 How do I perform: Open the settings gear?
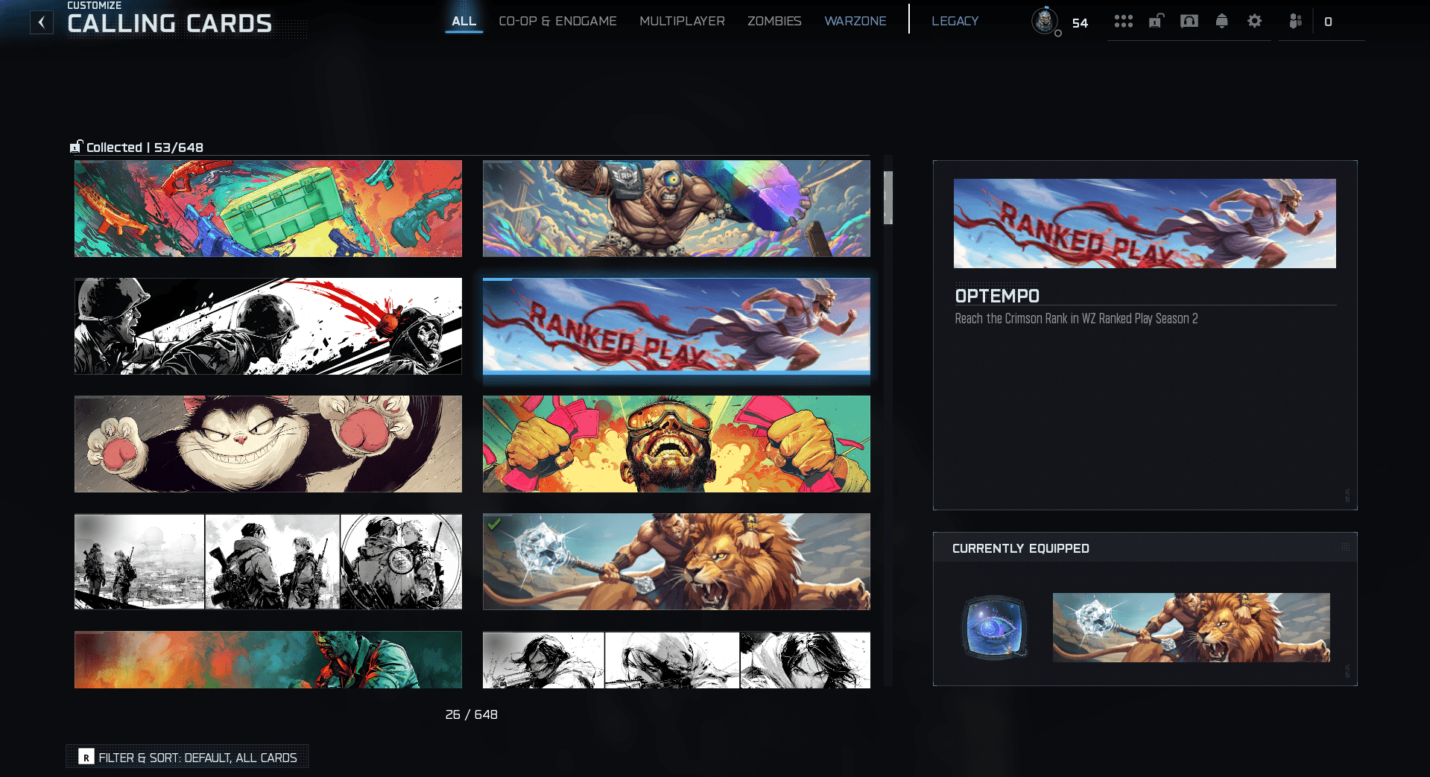[x=1254, y=22]
